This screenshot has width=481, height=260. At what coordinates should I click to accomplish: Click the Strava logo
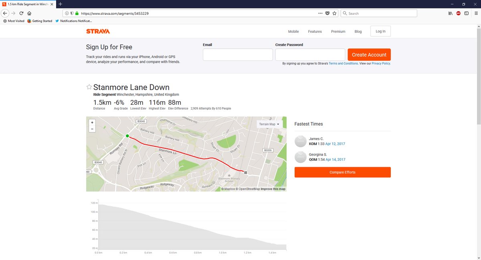coord(98,31)
